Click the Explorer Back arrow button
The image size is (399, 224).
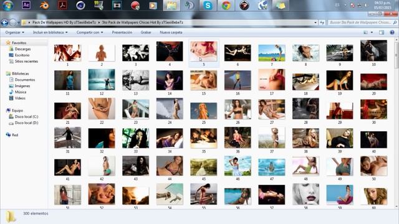pyautogui.click(x=4, y=22)
